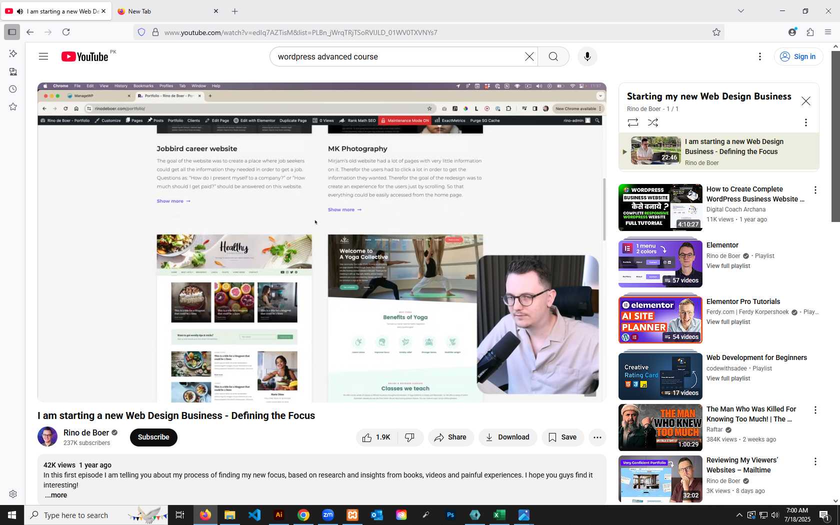Image resolution: width=840 pixels, height=525 pixels.
Task: Expand the description with ...more
Action: (x=55, y=495)
